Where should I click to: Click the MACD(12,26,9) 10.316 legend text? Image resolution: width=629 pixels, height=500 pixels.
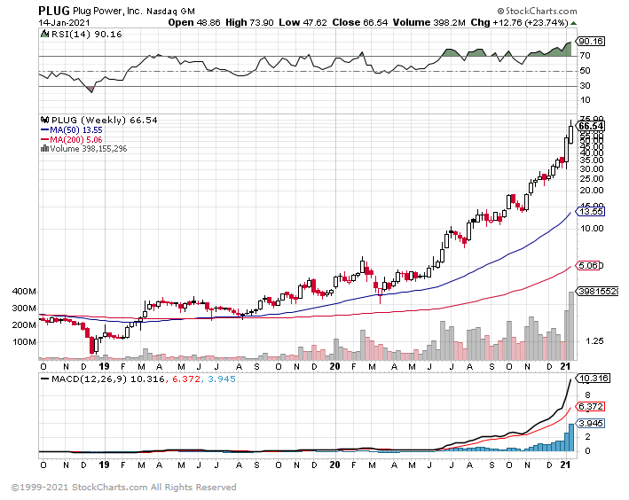click(x=108, y=379)
